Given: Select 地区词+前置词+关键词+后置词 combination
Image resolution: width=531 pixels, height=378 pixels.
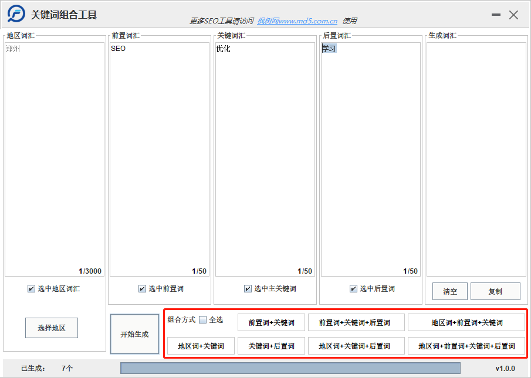Looking at the screenshot, I should (466, 346).
